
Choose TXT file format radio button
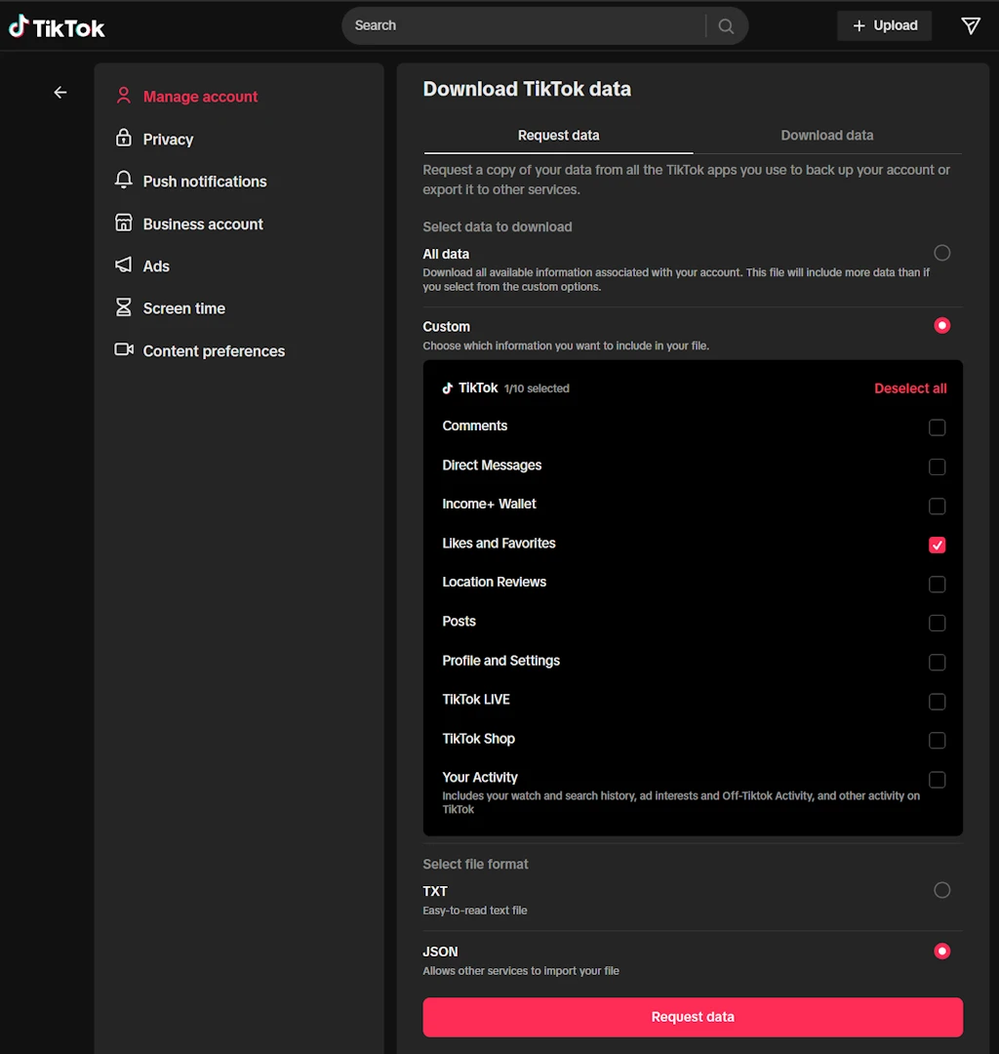coord(941,890)
